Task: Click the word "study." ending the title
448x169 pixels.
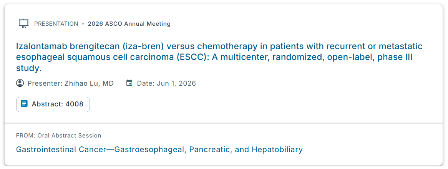Action: click(28, 69)
